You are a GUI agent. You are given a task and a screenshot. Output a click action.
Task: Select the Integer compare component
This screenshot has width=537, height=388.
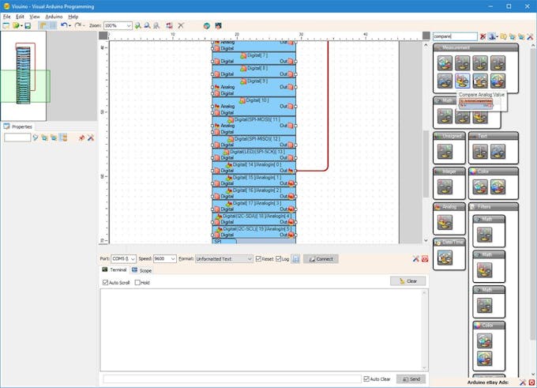point(445,187)
